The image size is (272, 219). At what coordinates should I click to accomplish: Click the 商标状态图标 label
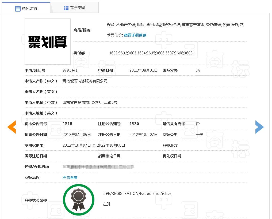36,200
